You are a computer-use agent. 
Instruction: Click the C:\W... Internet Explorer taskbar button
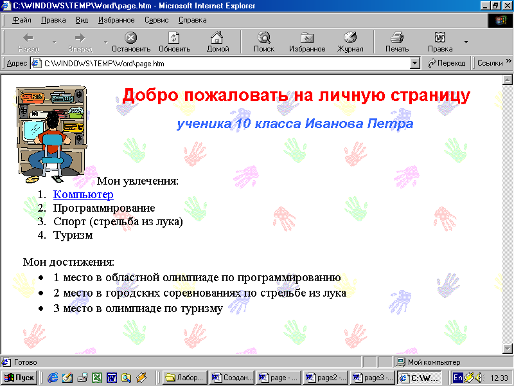coord(420,378)
